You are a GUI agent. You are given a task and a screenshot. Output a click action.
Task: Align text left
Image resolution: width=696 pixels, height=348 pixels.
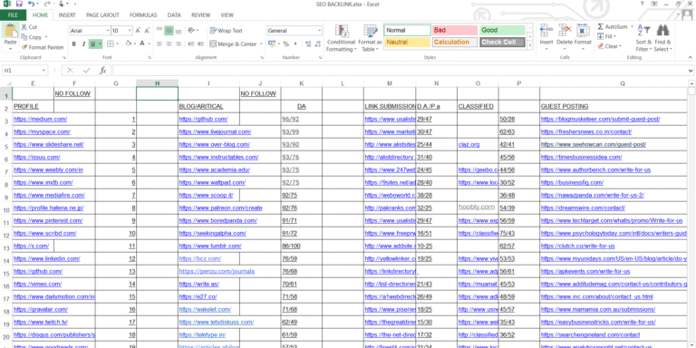159,43
